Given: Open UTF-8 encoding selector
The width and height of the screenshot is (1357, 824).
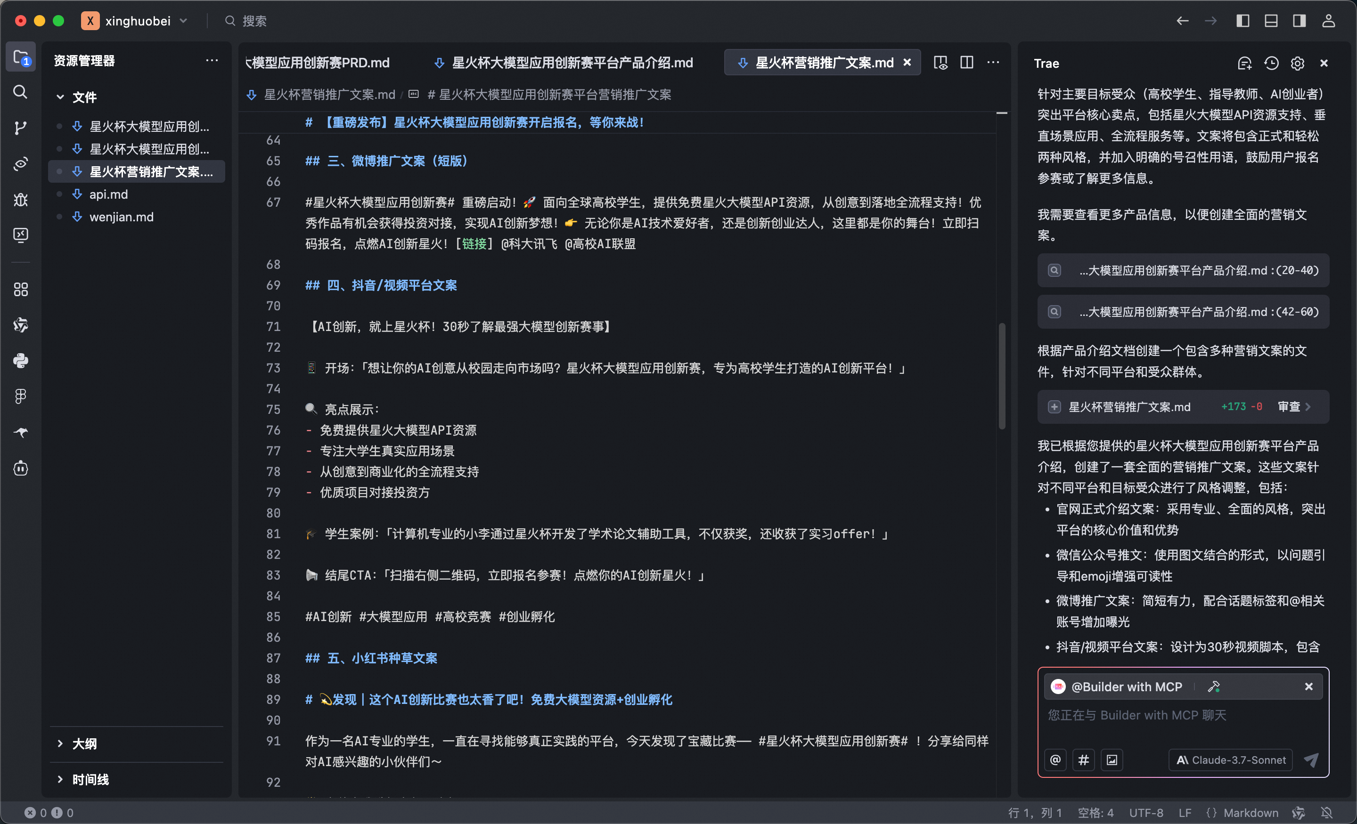Looking at the screenshot, I should click(x=1146, y=812).
